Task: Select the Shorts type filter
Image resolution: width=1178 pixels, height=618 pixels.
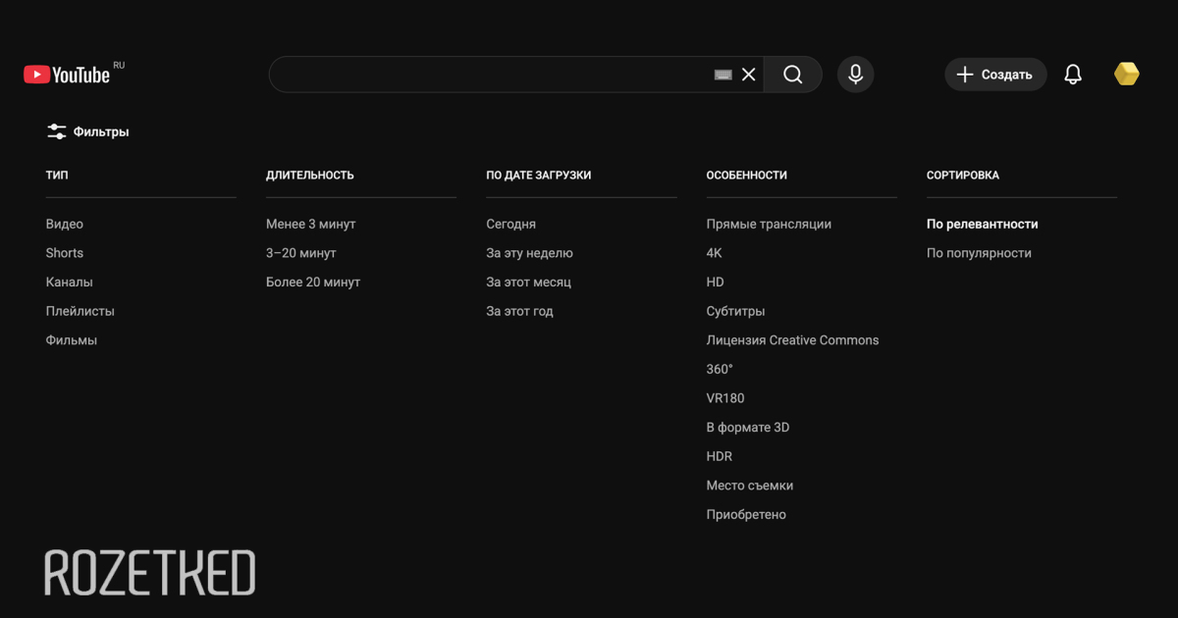Action: click(x=65, y=253)
